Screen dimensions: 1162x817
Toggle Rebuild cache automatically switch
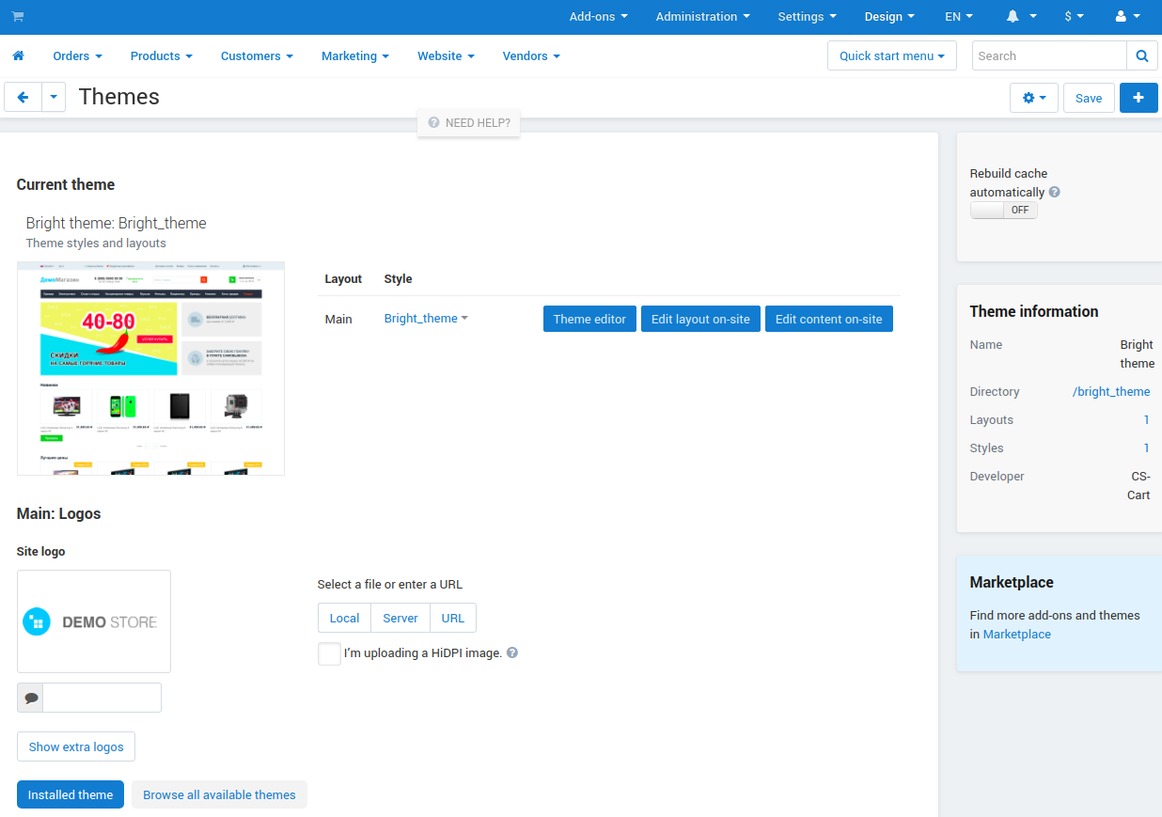click(x=1004, y=211)
